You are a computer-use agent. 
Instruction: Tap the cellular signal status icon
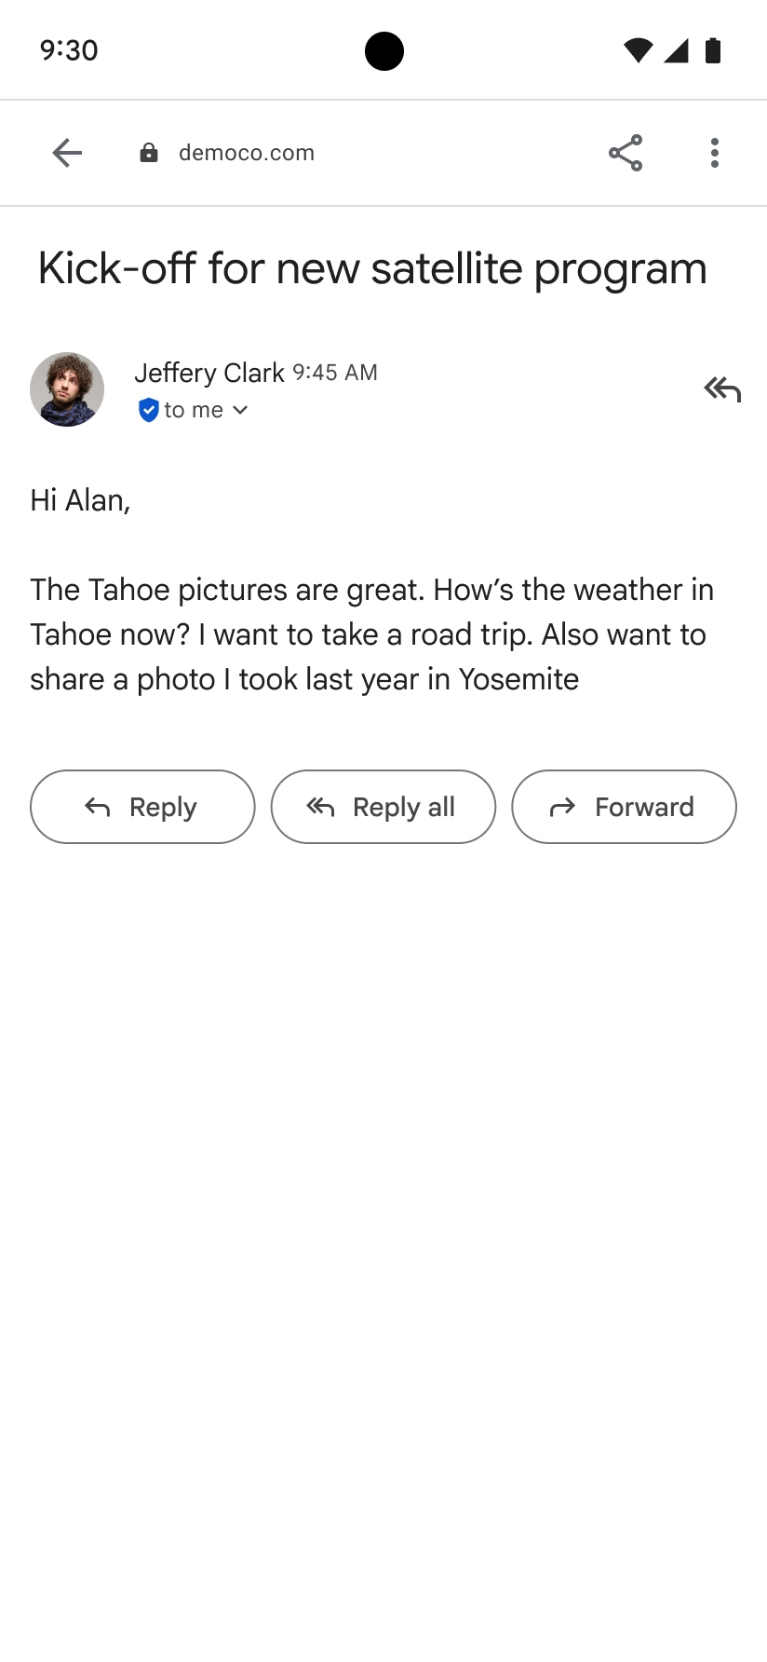676,51
